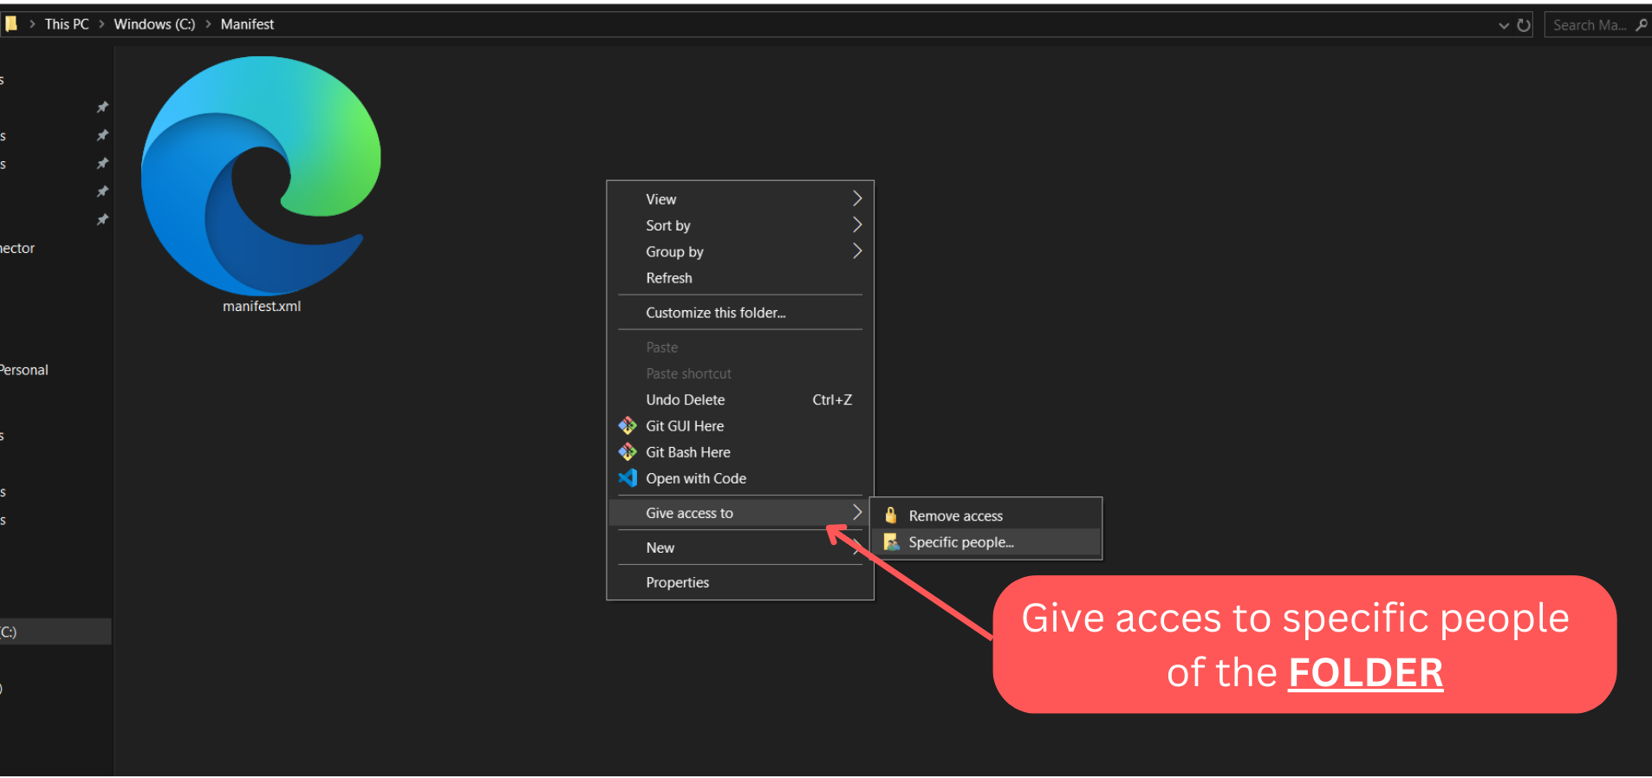Click the Search Manifest field

[x=1597, y=25]
